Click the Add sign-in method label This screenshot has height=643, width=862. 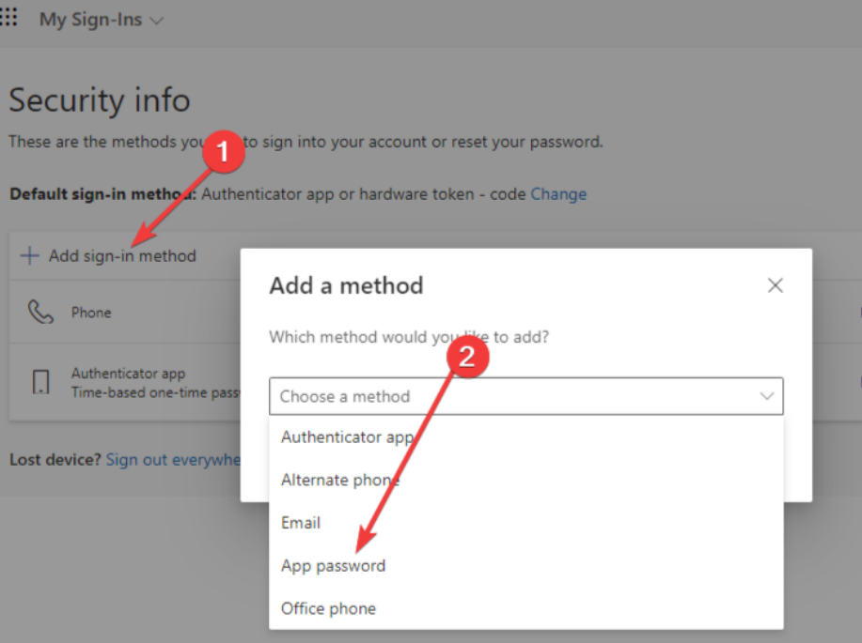pos(122,255)
